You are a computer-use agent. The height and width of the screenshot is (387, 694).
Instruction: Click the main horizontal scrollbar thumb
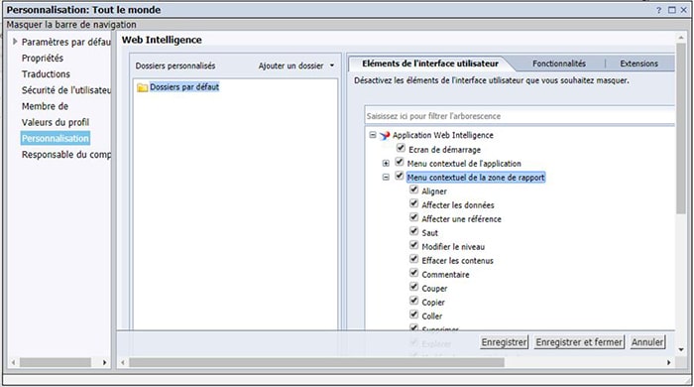coord(316,362)
